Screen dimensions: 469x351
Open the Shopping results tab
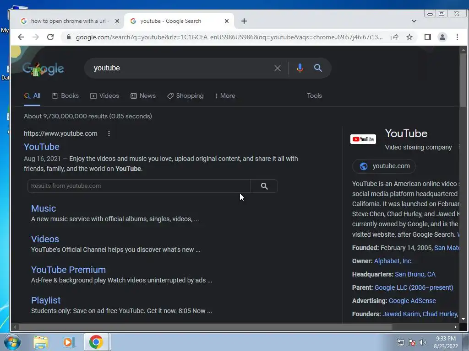(x=185, y=96)
